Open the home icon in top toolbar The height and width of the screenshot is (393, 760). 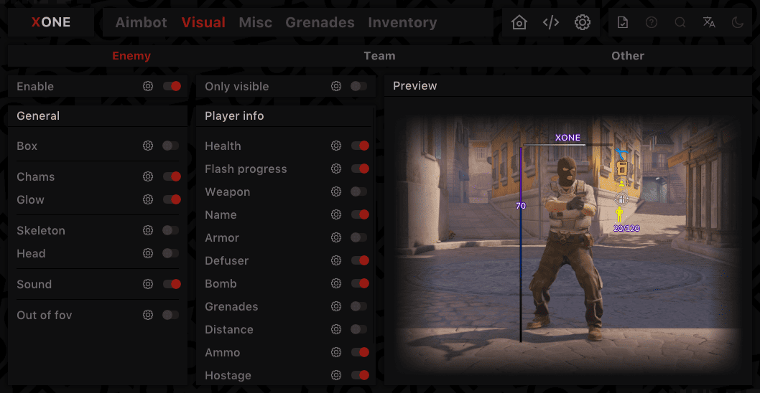519,23
